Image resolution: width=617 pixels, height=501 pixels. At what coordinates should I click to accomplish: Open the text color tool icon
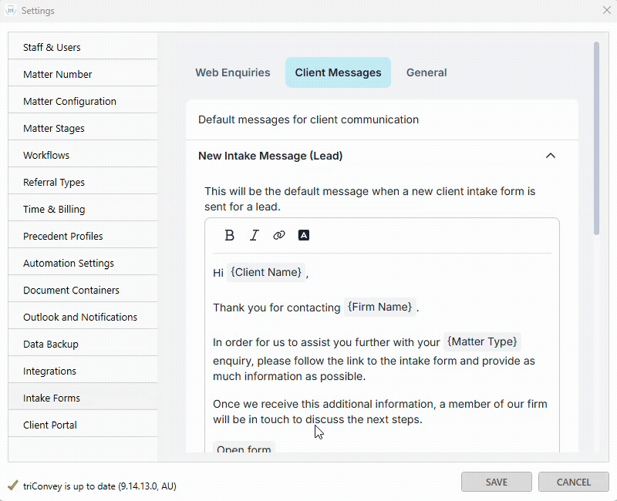pyautogui.click(x=304, y=236)
